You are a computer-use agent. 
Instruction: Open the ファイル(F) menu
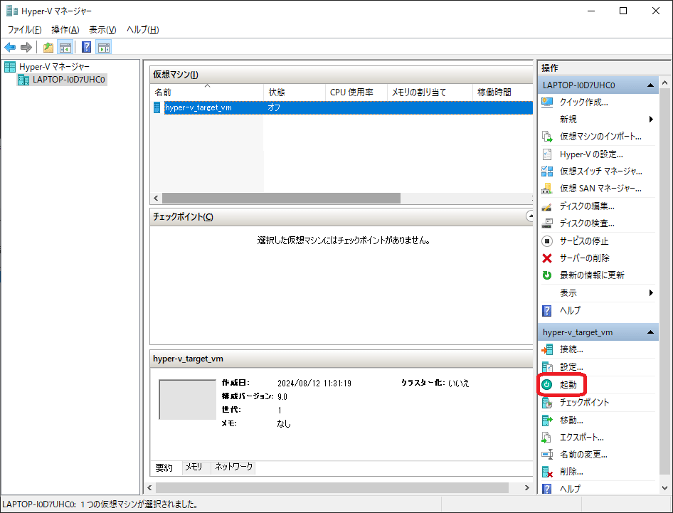tap(24, 30)
